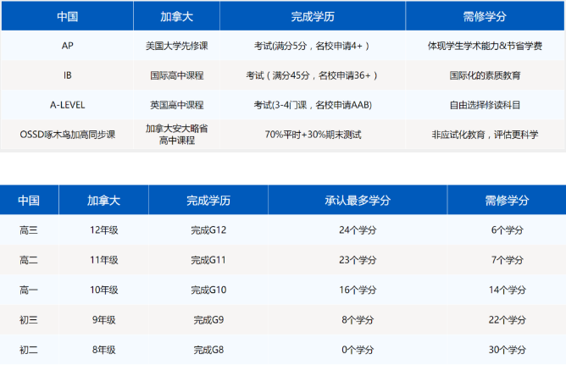Select the '6个学分' cell

[x=507, y=230]
